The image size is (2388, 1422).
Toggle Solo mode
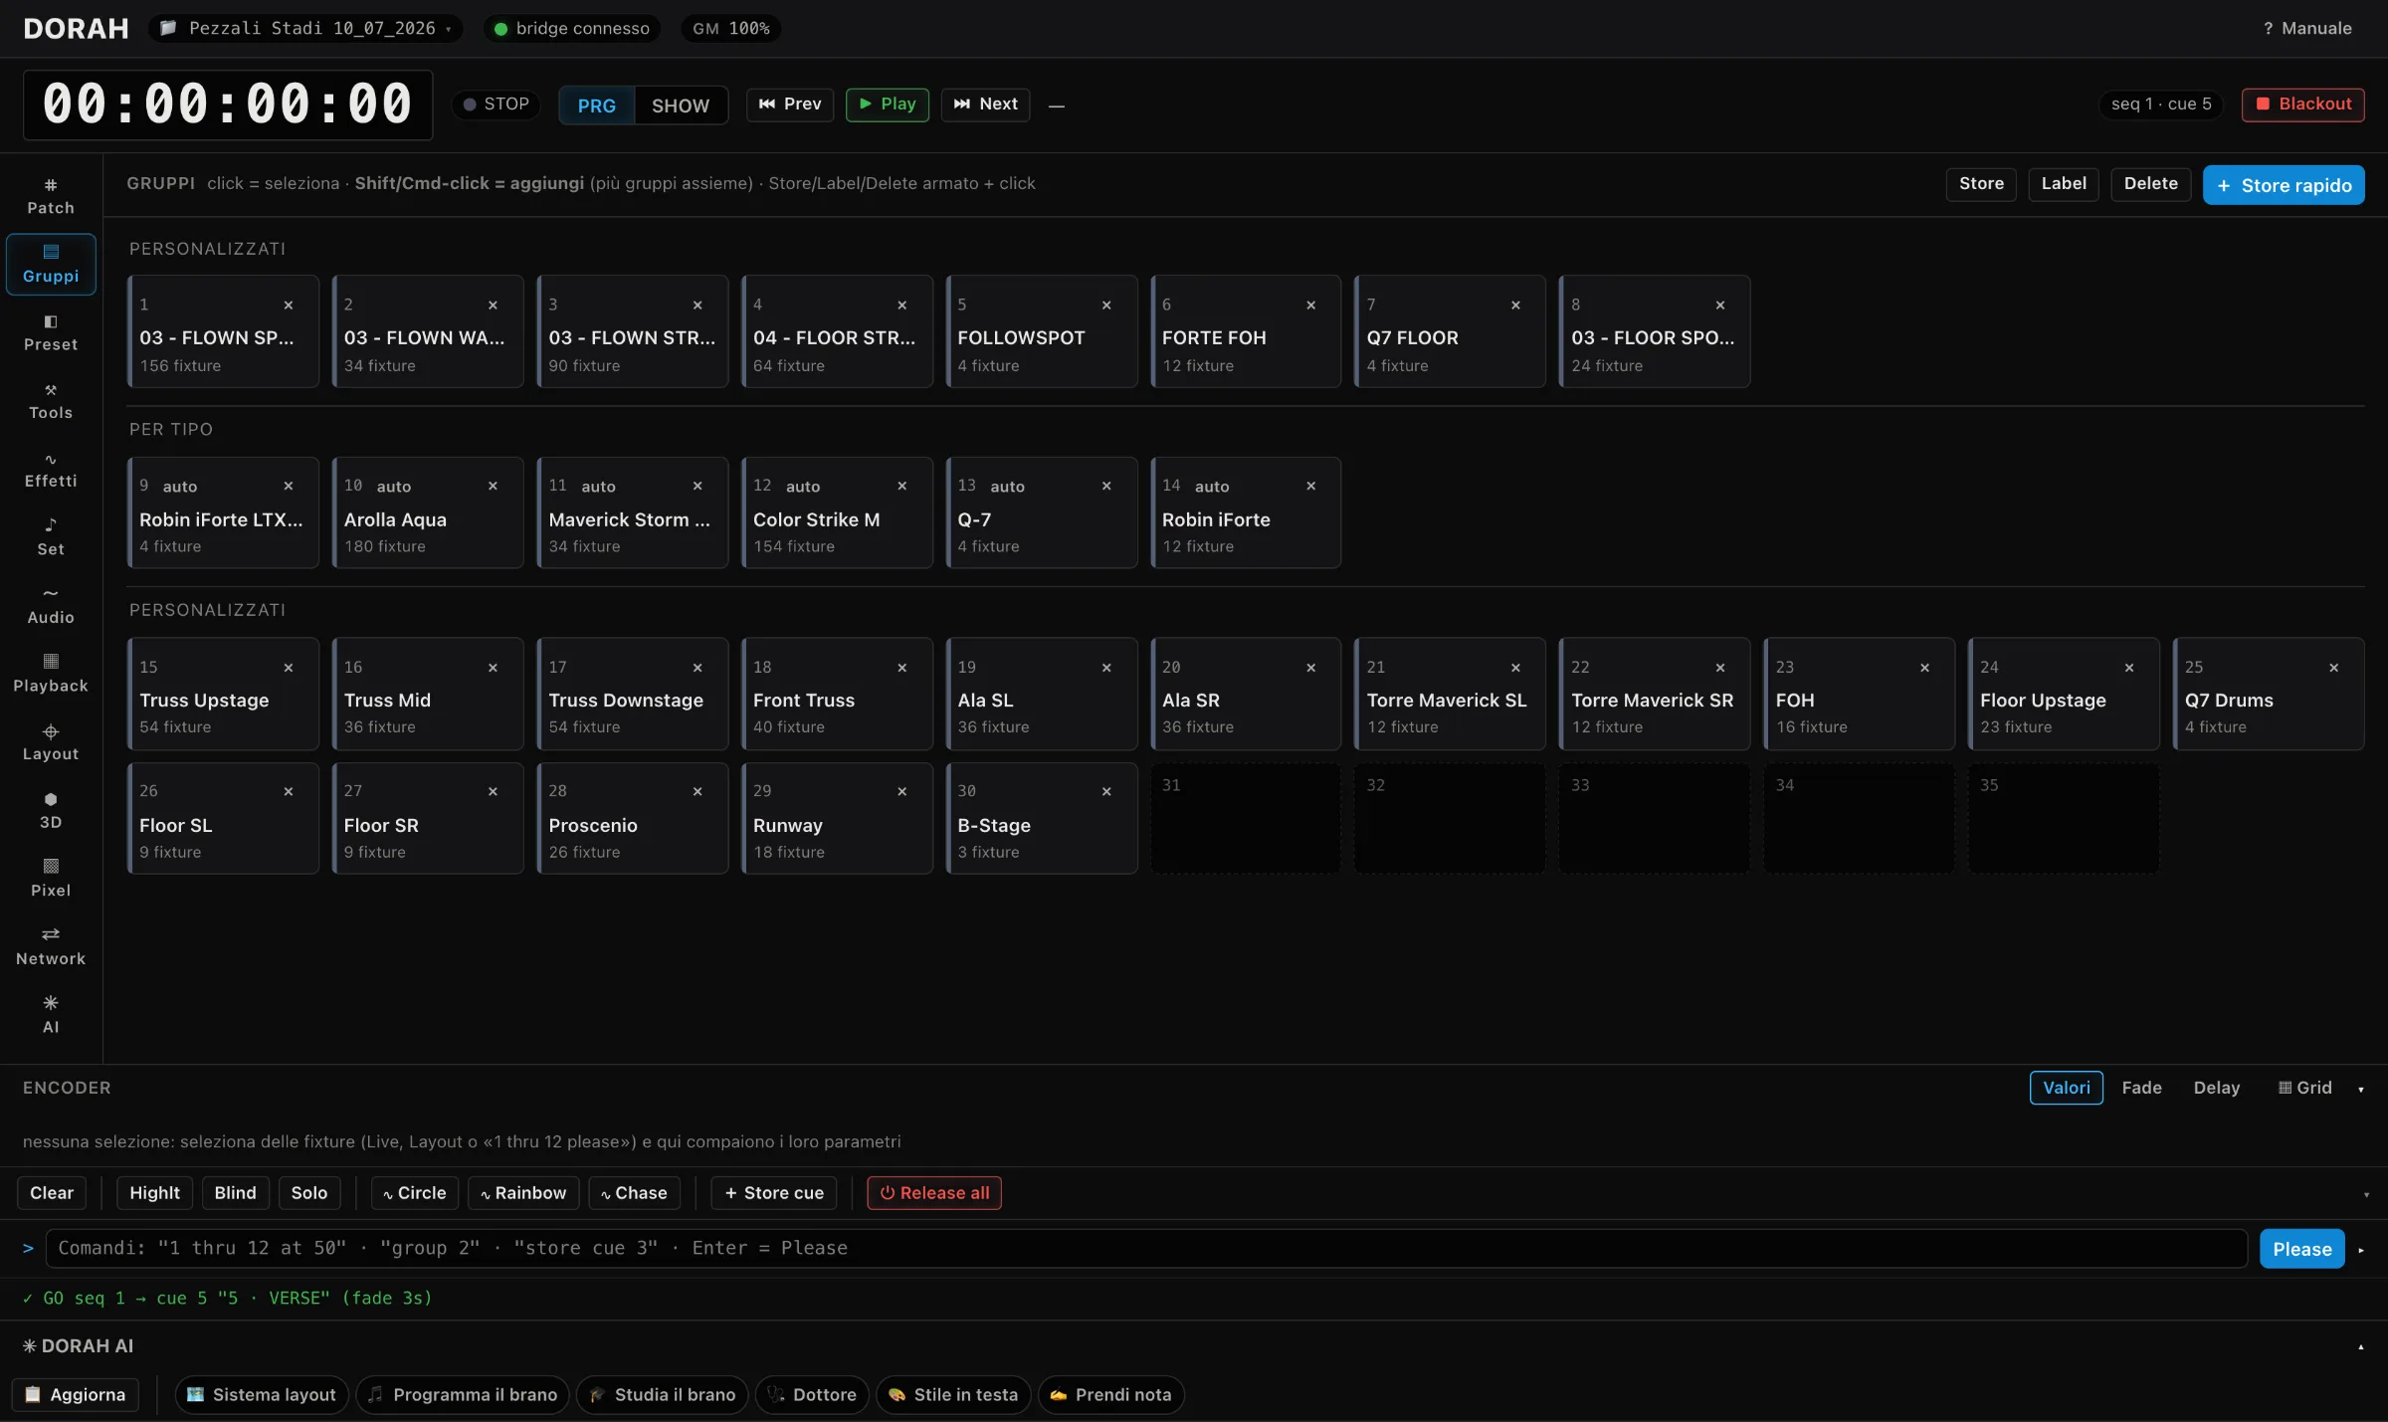point(309,1193)
